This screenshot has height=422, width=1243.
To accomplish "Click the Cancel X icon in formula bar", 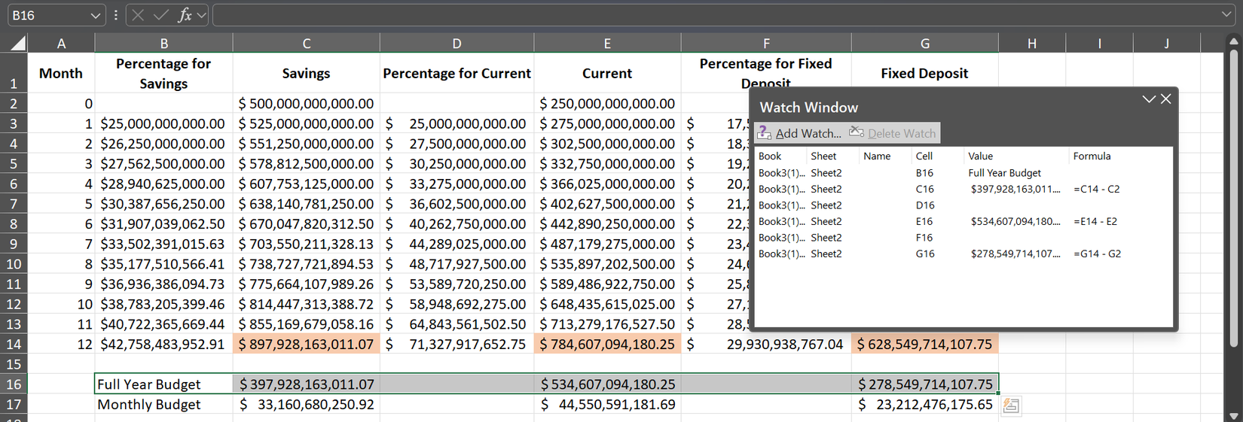I will tap(138, 15).
